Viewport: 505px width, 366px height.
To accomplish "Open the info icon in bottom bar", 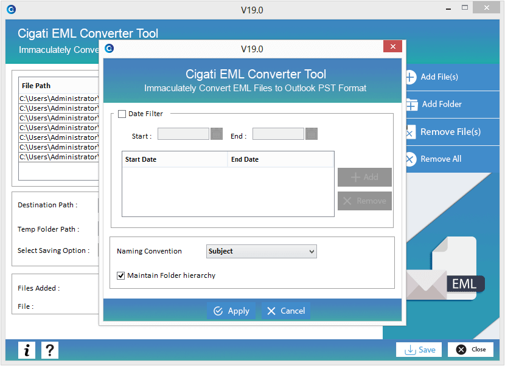I will point(27,350).
